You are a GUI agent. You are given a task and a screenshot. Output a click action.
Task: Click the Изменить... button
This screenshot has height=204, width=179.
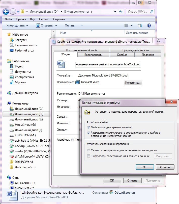(133, 83)
